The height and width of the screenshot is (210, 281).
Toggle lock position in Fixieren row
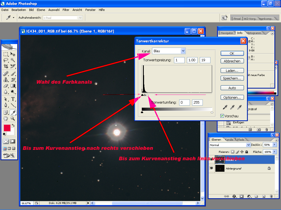242,152
